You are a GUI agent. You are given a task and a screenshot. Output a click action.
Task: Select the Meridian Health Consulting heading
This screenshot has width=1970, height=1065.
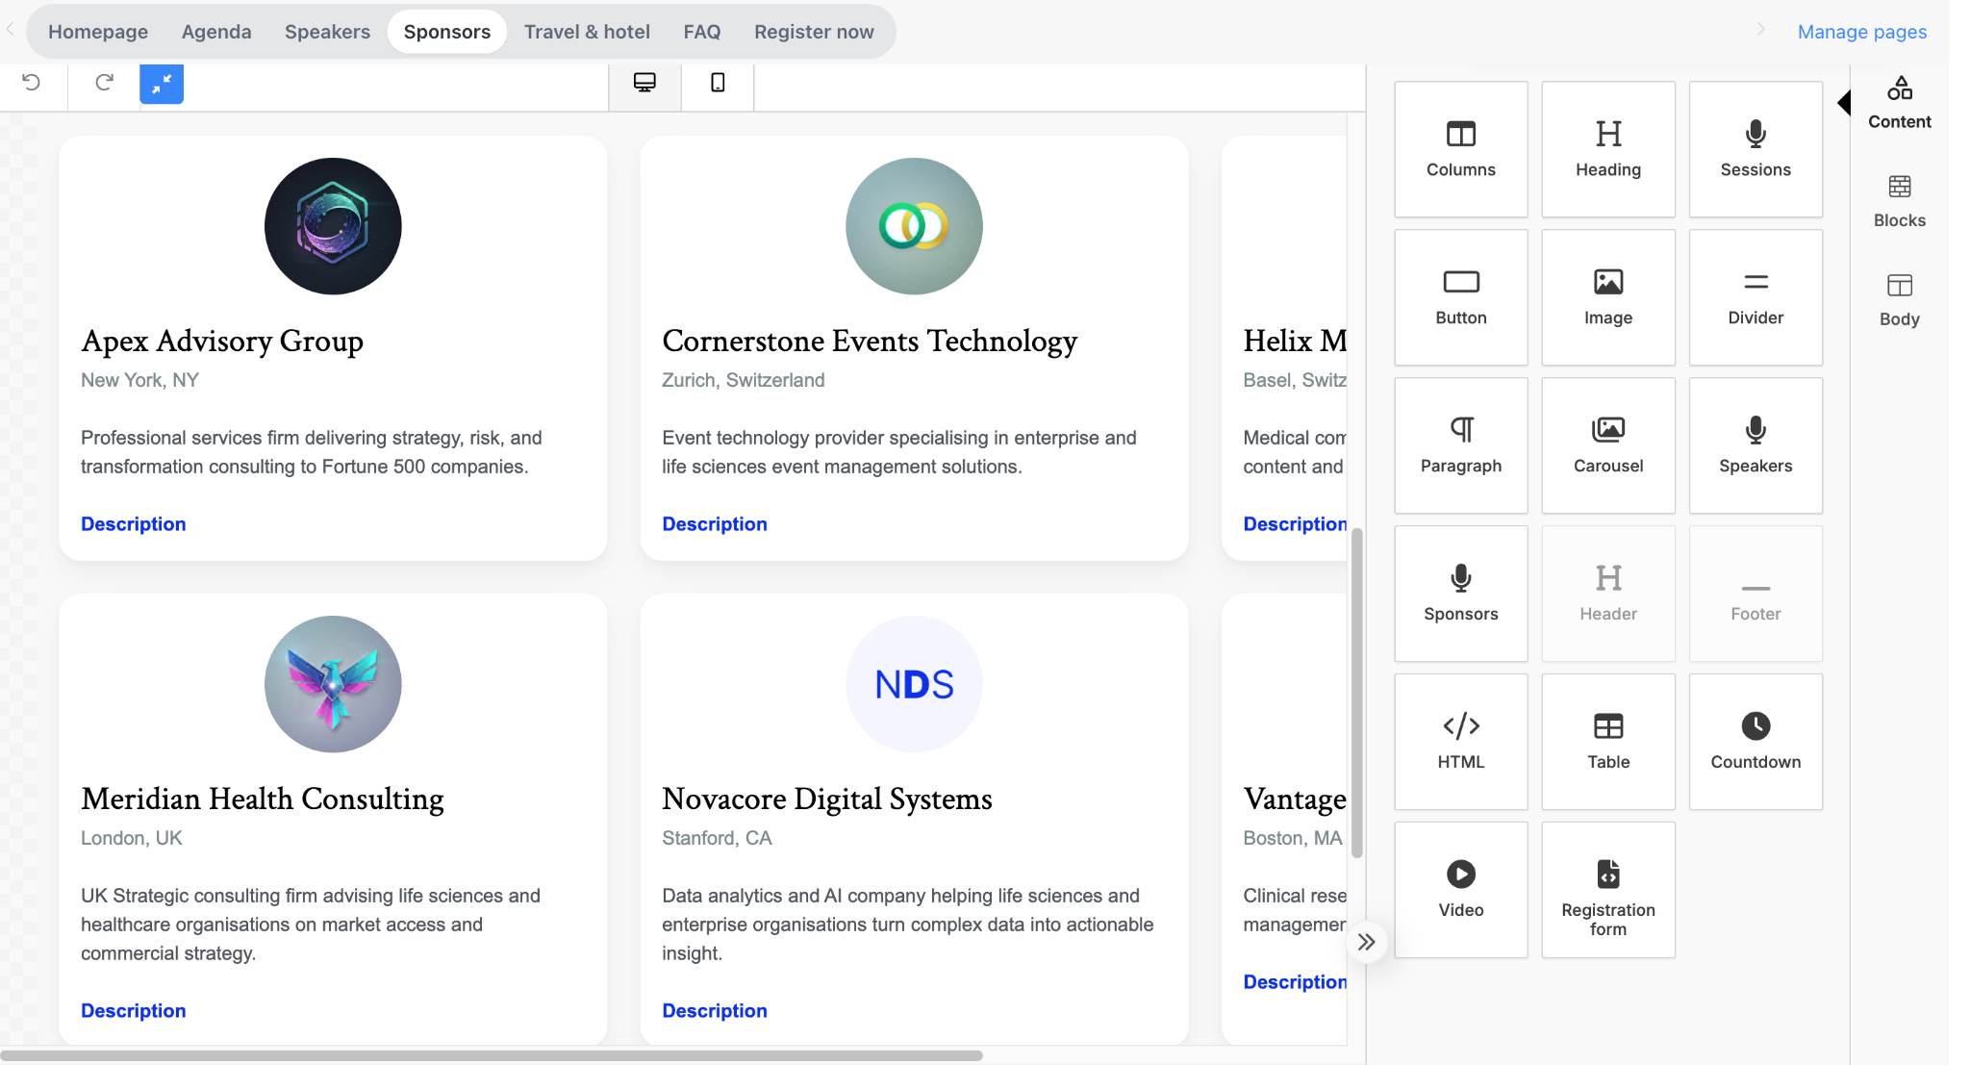(263, 799)
